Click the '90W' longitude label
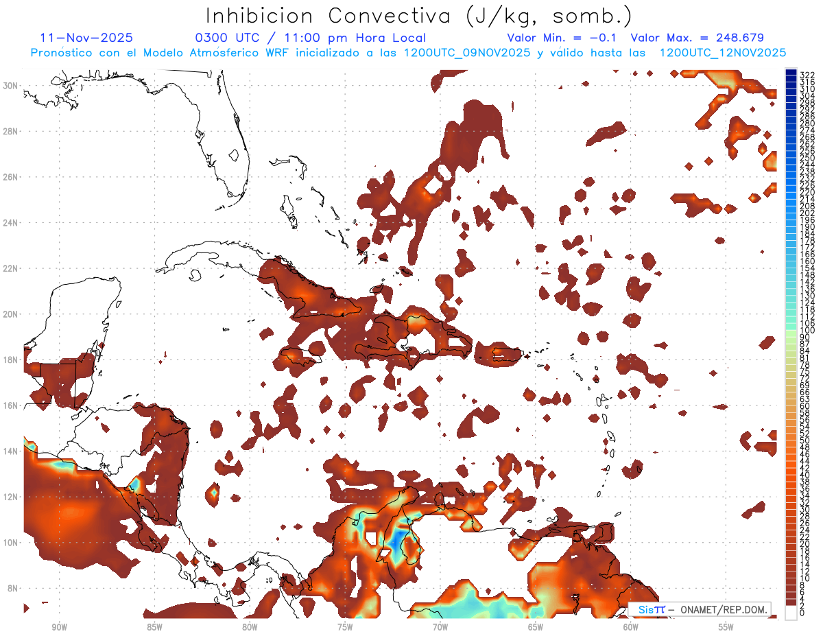Image resolution: width=823 pixels, height=636 pixels. (59, 627)
